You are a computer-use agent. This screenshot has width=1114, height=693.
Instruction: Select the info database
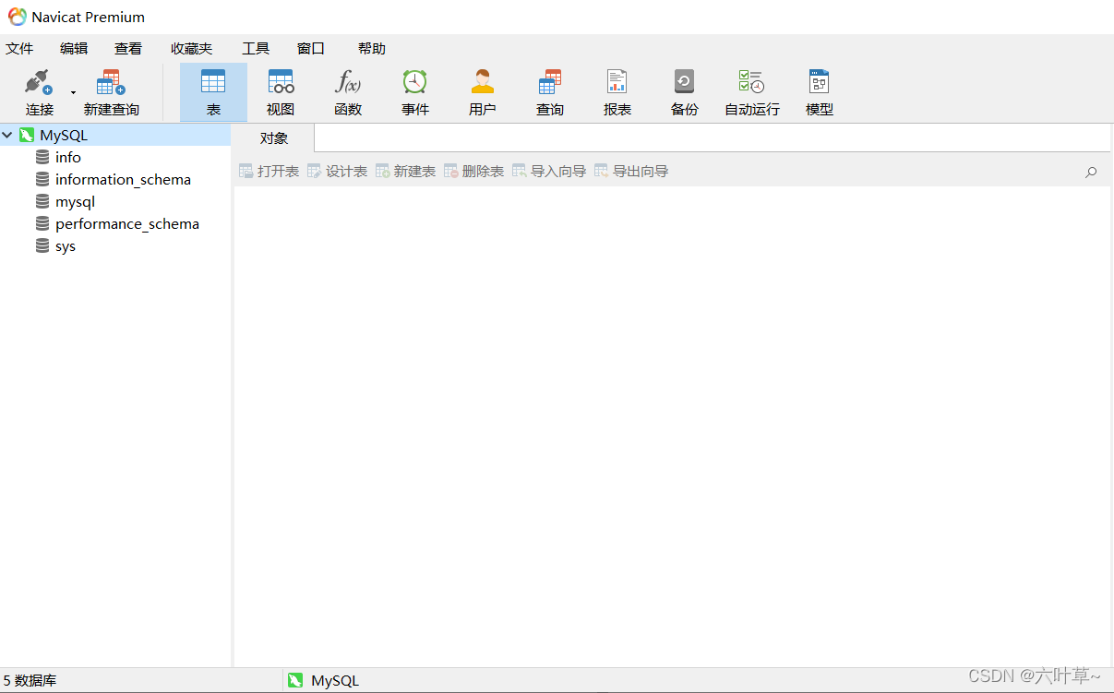pos(68,158)
